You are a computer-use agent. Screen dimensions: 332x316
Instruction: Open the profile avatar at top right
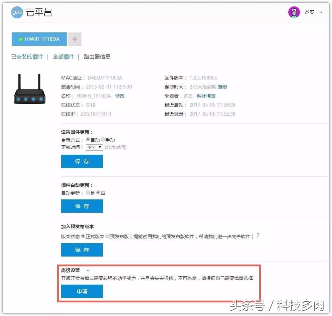(294, 12)
